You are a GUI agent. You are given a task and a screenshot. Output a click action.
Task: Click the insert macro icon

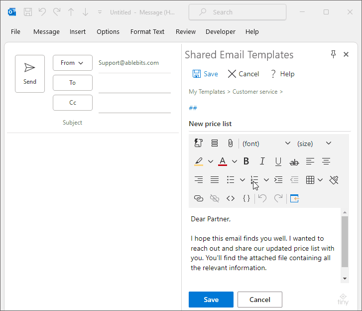[x=199, y=144]
